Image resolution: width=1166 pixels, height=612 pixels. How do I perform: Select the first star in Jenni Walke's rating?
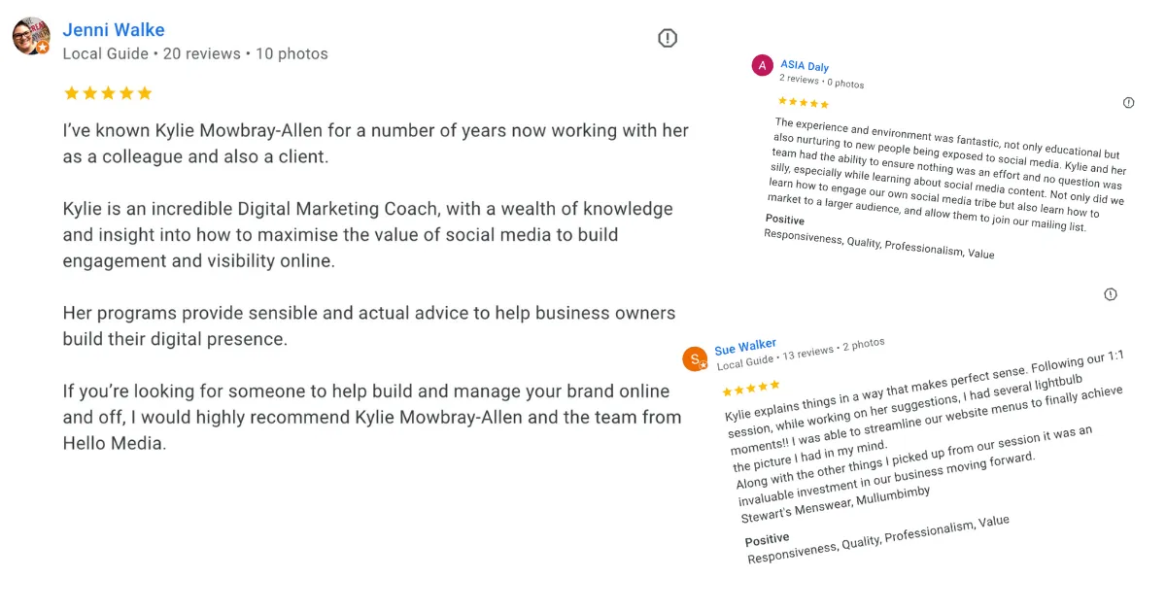click(x=71, y=93)
